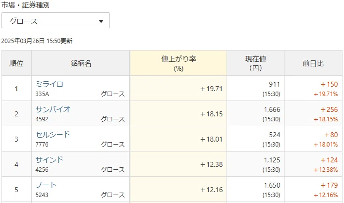Open the グロース market type dropdown

pyautogui.click(x=56, y=20)
